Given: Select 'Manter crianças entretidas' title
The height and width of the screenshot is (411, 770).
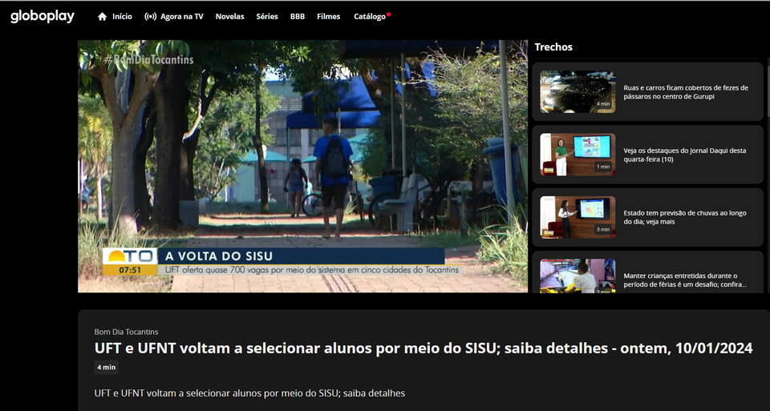Looking at the screenshot, I should 684,280.
